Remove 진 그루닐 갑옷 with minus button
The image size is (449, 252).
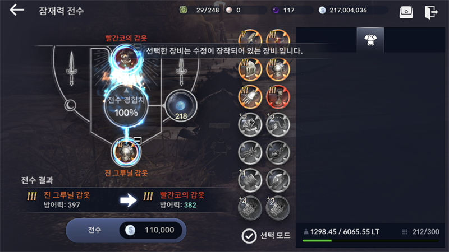click(x=138, y=141)
